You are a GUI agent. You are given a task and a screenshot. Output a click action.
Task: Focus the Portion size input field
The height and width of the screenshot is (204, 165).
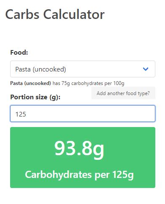click(82, 114)
